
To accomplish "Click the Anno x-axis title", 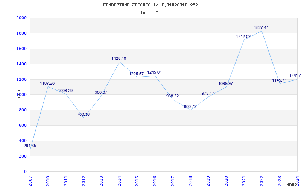I will (292, 184).
